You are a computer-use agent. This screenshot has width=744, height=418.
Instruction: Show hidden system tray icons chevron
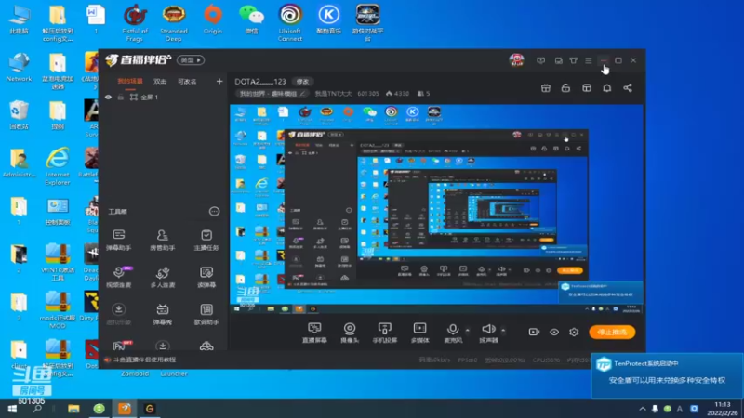pyautogui.click(x=643, y=409)
